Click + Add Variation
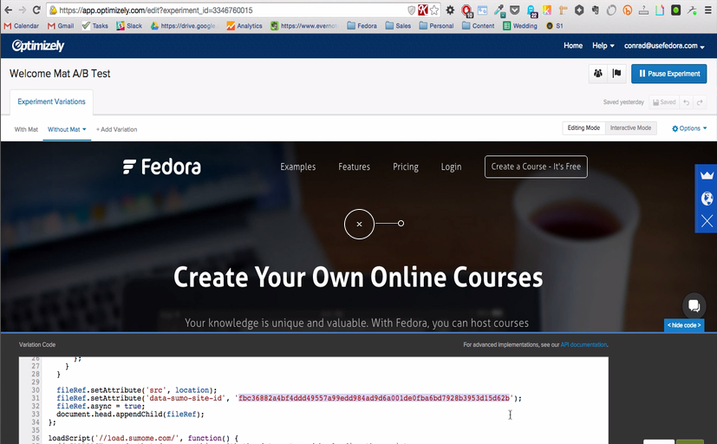 [x=116, y=129]
